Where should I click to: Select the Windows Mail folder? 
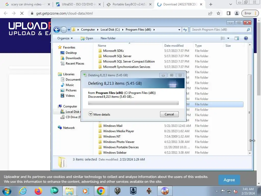[x=113, y=126]
